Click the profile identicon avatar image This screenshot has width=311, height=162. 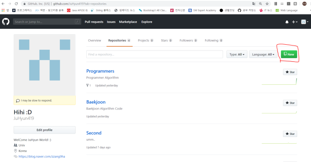45,65
